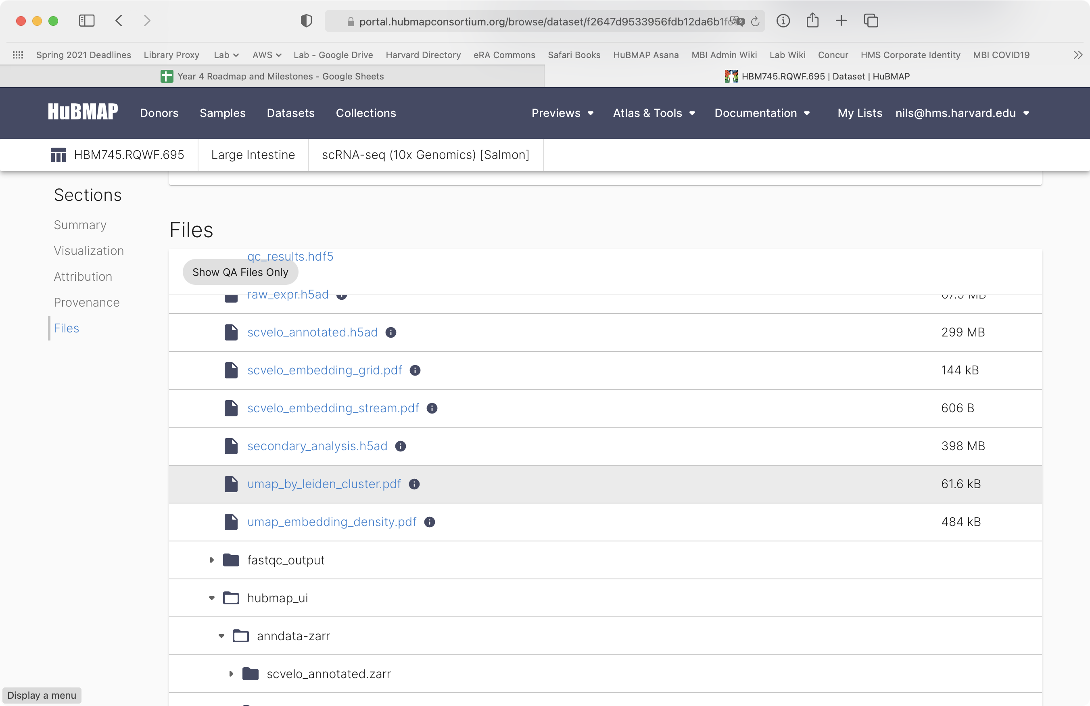Viewport: 1090px width, 706px height.
Task: Click the HuBMAP logo in the navbar
Action: point(82,111)
